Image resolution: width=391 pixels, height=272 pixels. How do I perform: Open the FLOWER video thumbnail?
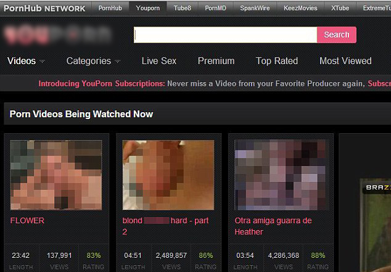tap(56, 175)
